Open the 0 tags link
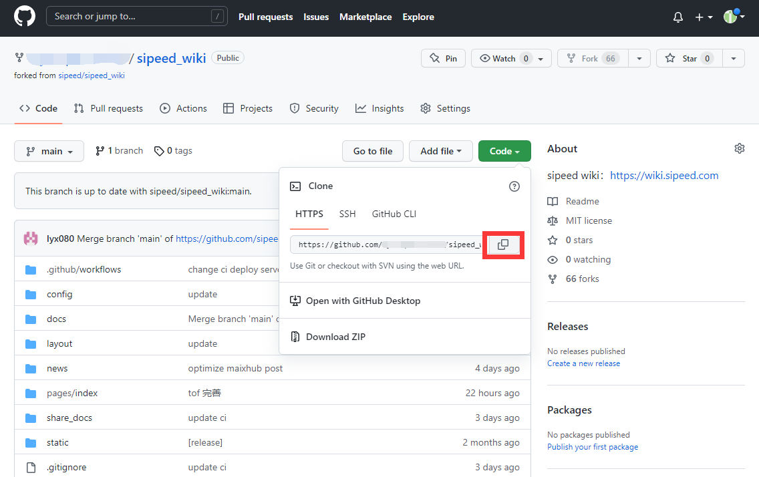The image size is (759, 477). 173,151
